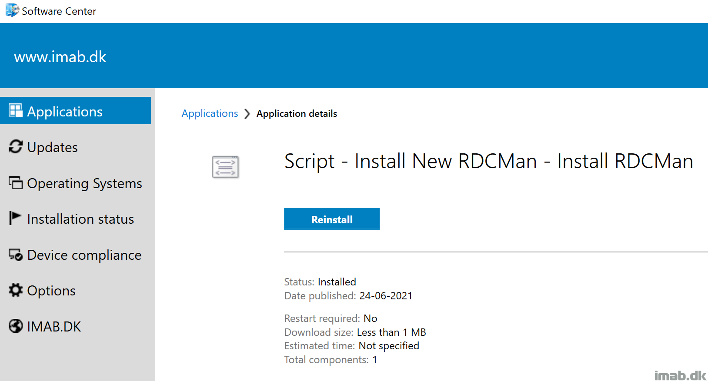
Task: Open the Applications sidebar tab
Action: (76, 111)
